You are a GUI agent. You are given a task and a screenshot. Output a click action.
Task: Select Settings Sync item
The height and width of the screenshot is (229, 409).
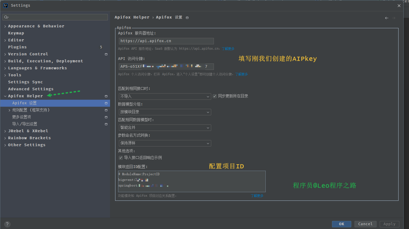(25, 82)
